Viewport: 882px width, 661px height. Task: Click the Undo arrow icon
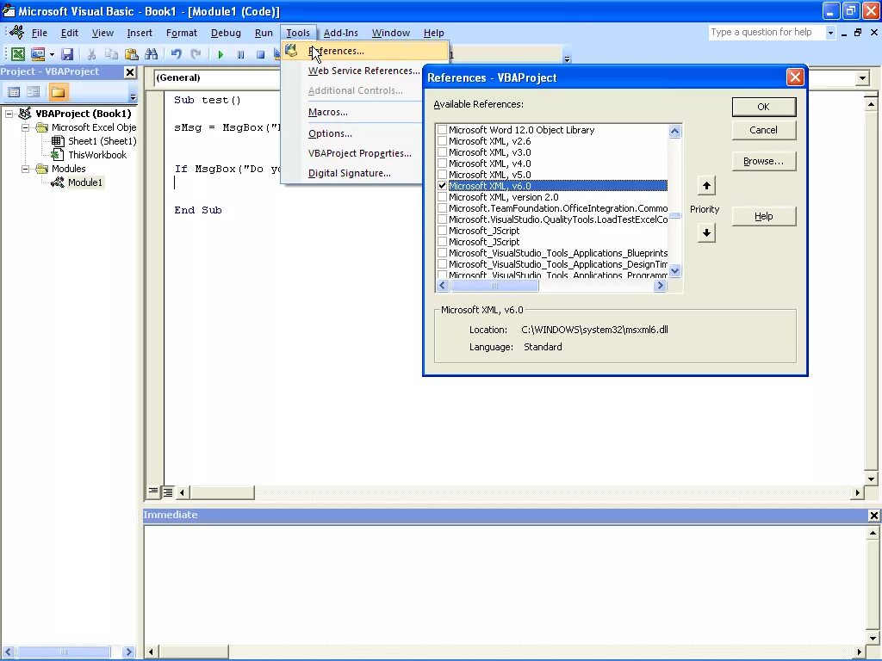point(176,54)
